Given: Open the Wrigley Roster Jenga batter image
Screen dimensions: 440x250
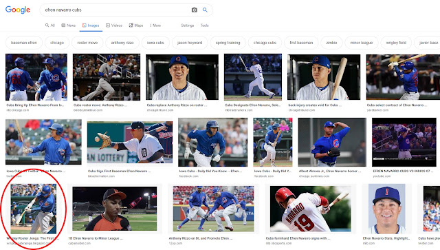Looking at the screenshot, I should click(34, 209).
